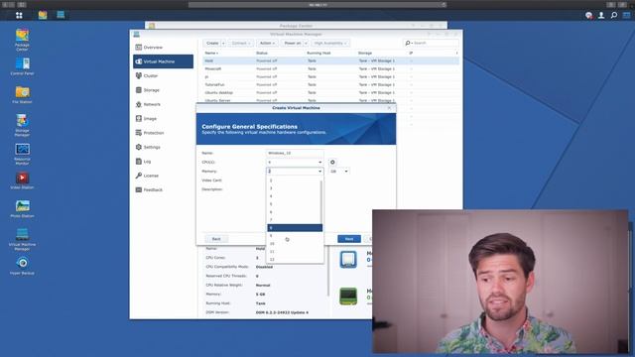Click the host memory usage thumbnail

(x=348, y=297)
